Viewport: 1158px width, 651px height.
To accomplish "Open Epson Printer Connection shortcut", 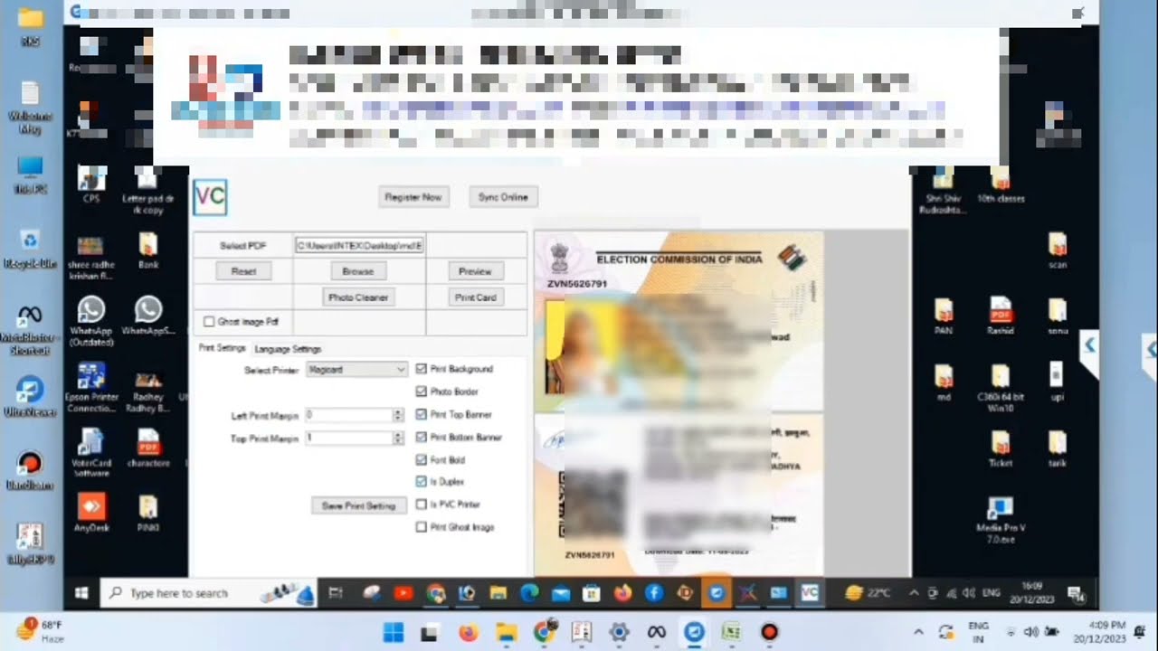I will coord(91,387).
